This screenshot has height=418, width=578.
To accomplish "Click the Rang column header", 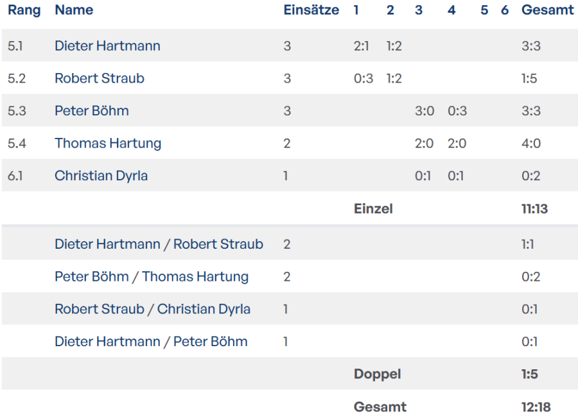I will (x=24, y=10).
